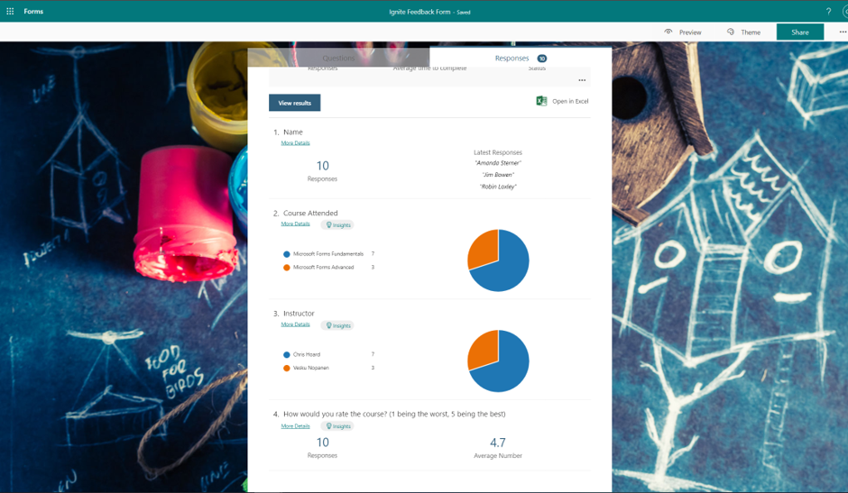
Task: Show Insights for Course Attended
Action: 338,225
